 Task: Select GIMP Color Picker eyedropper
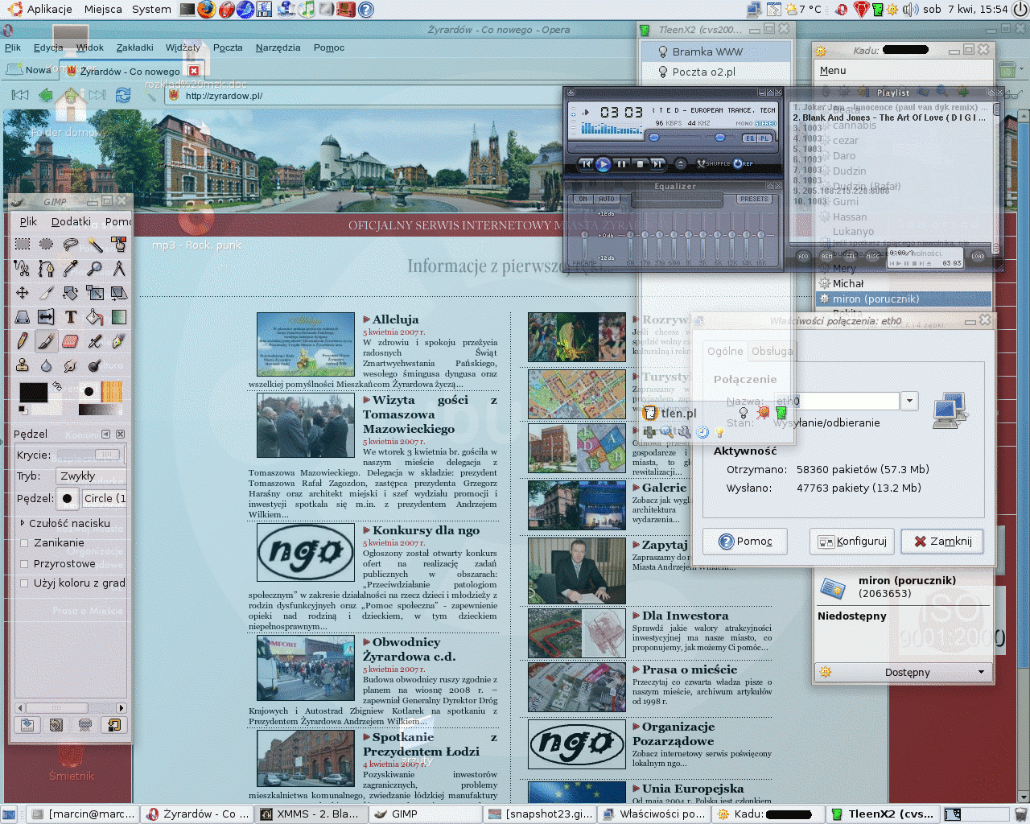(71, 268)
